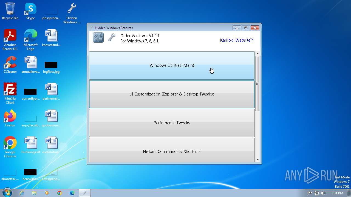The image size is (351, 197).
Task: Click the wrench icon in app header
Action: [x=112, y=37]
